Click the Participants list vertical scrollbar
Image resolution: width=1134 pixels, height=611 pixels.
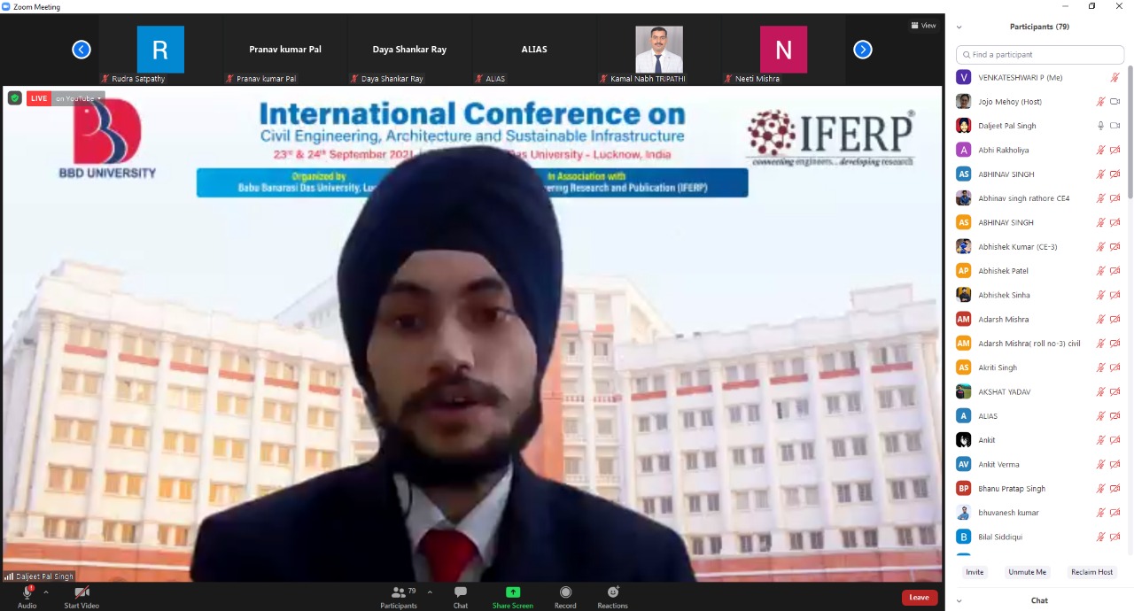[1130, 133]
